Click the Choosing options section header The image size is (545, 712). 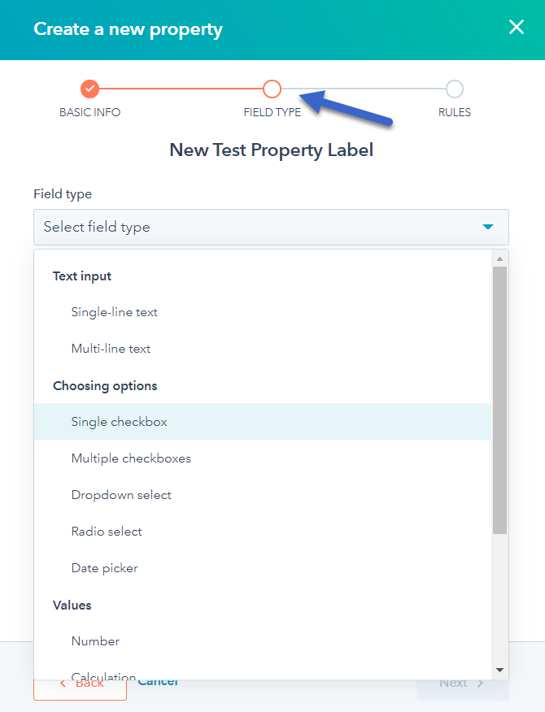coord(105,385)
